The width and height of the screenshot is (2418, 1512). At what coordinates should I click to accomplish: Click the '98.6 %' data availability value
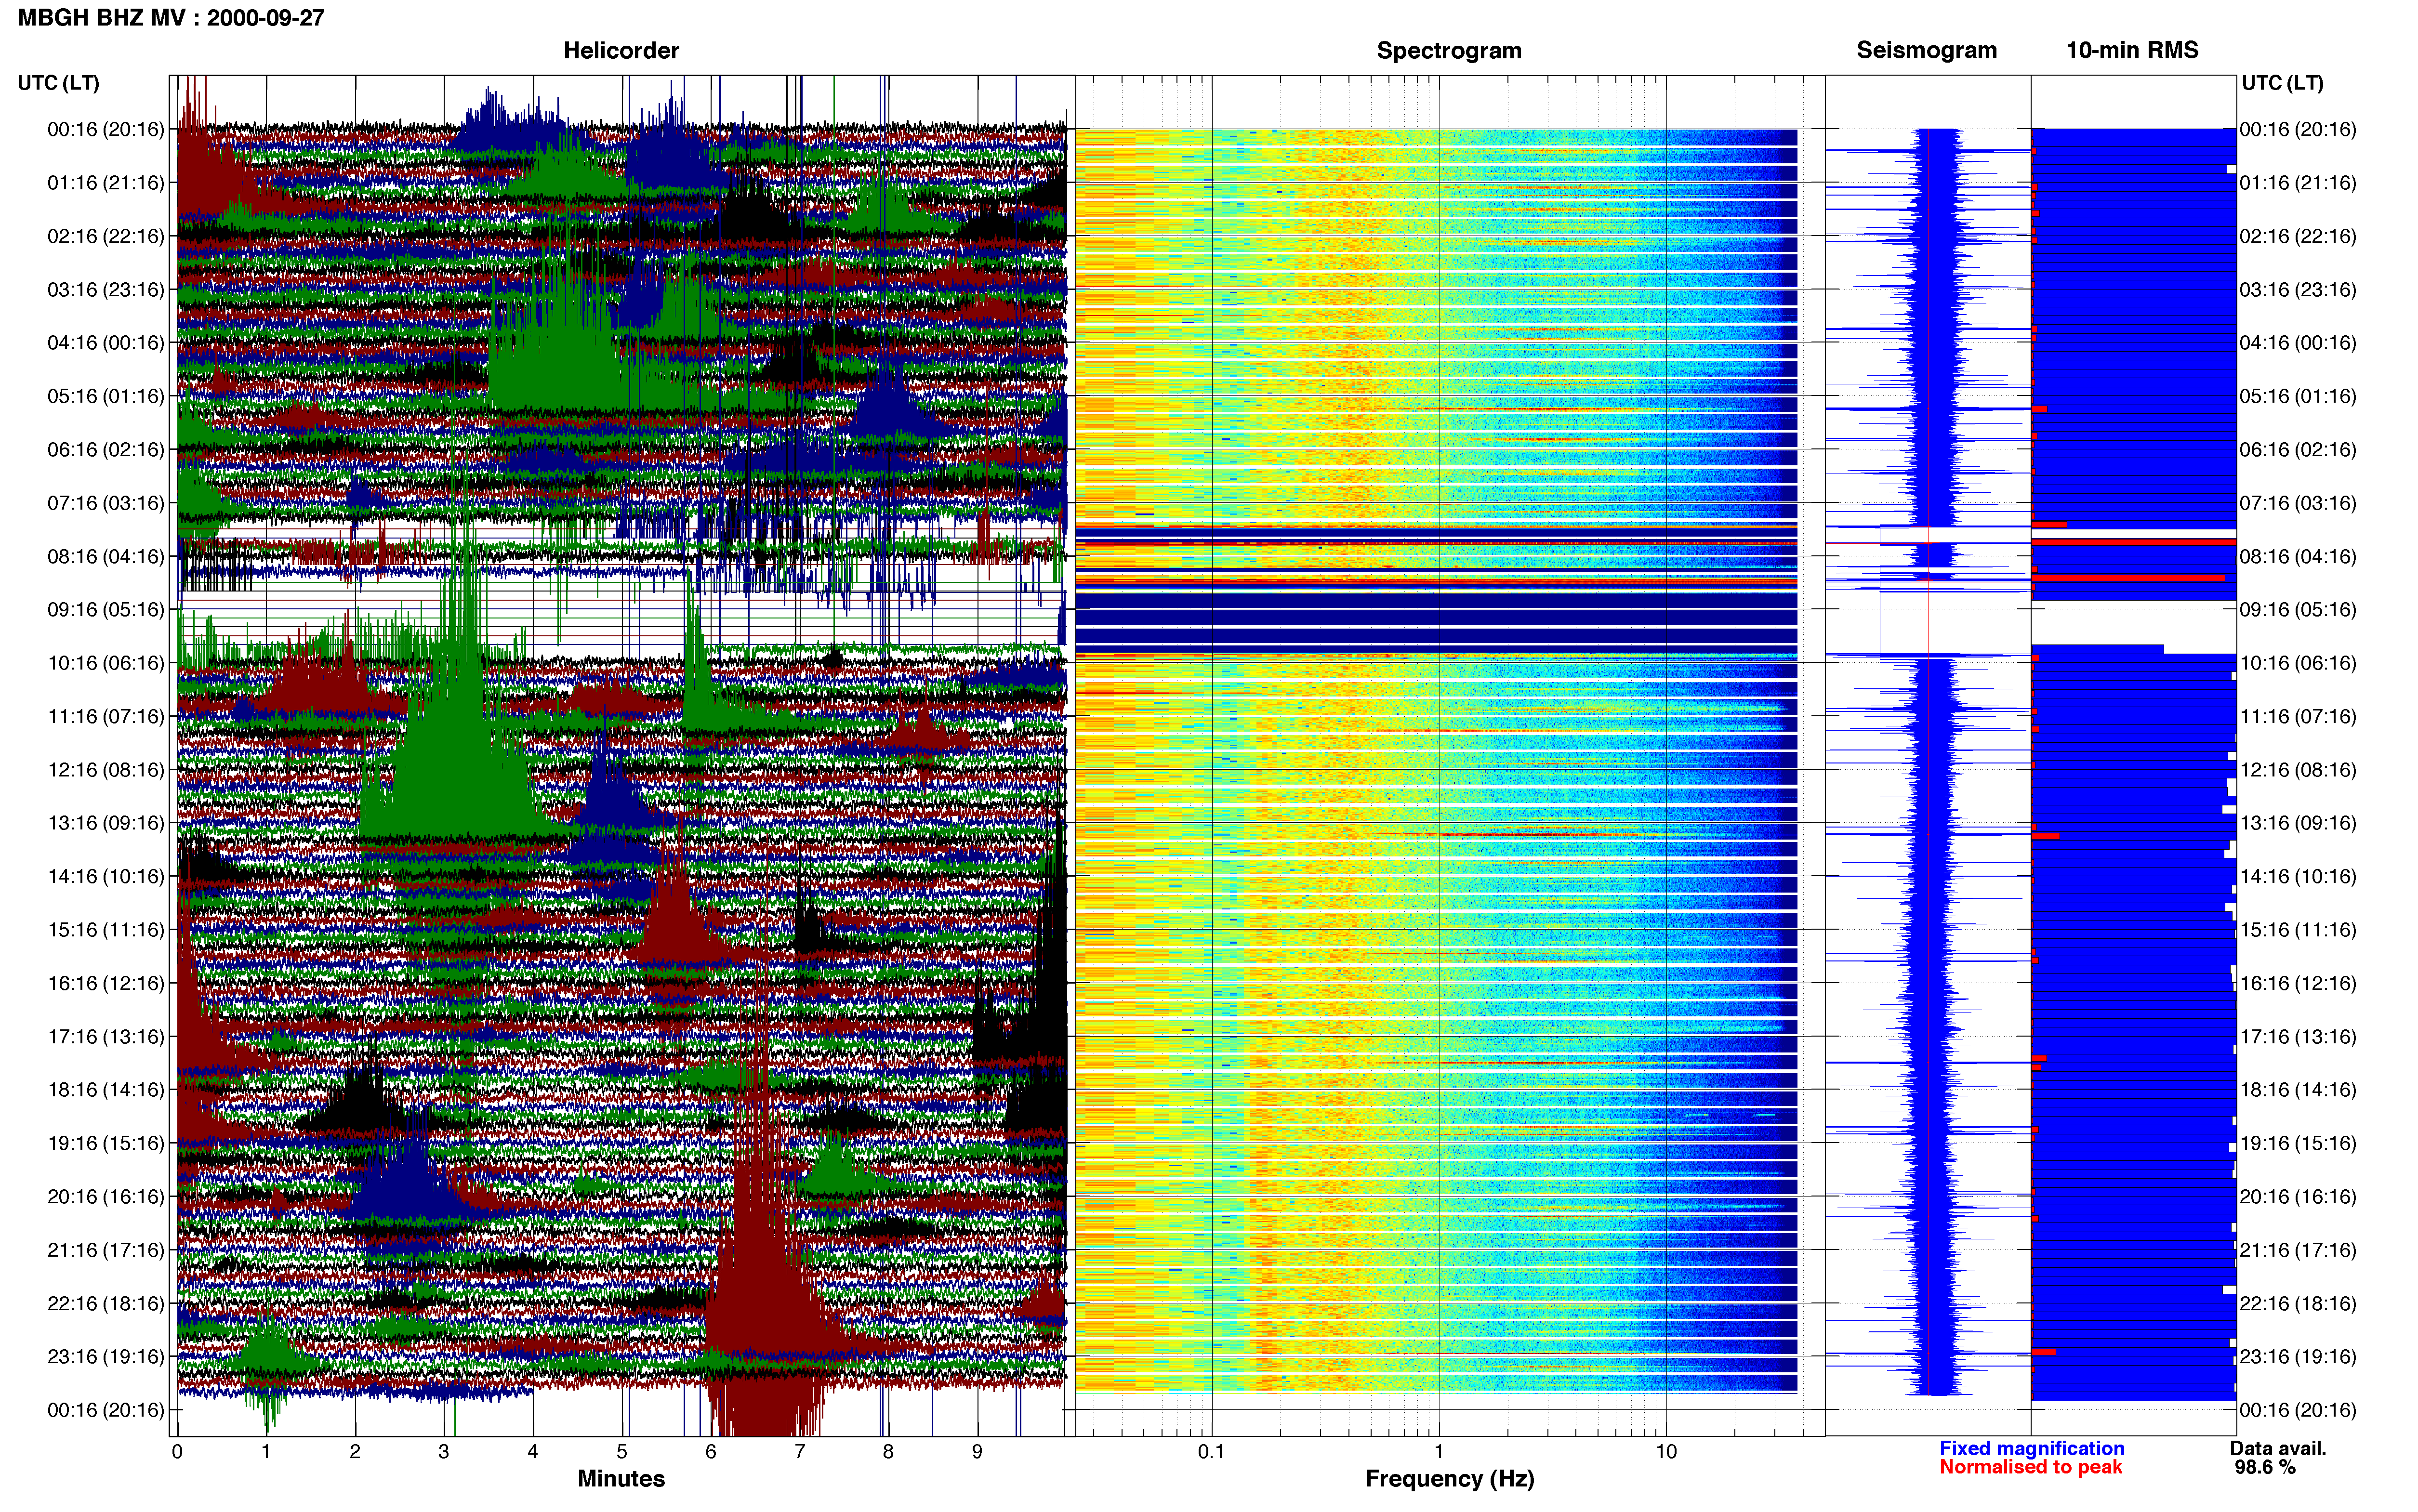[x=2265, y=1467]
